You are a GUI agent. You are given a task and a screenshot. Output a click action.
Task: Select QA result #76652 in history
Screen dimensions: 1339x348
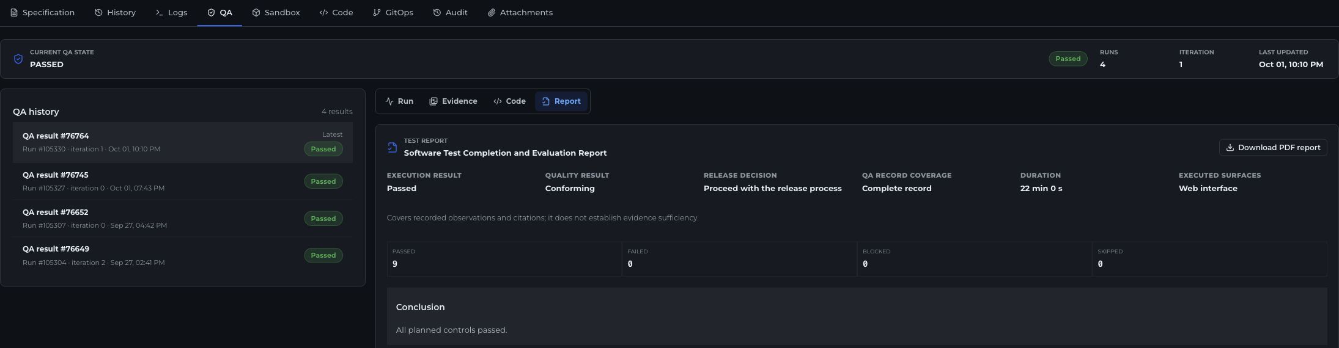click(x=183, y=219)
